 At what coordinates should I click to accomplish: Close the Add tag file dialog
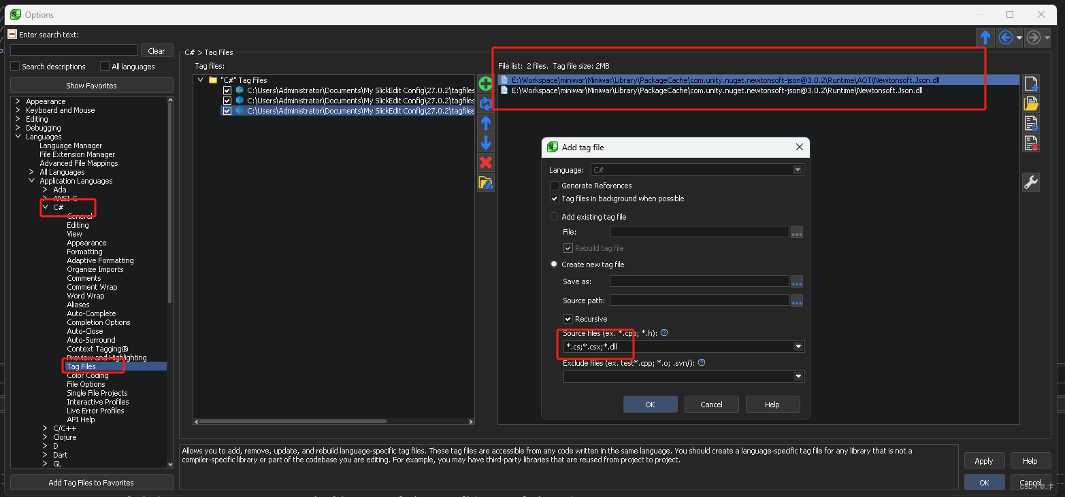799,148
